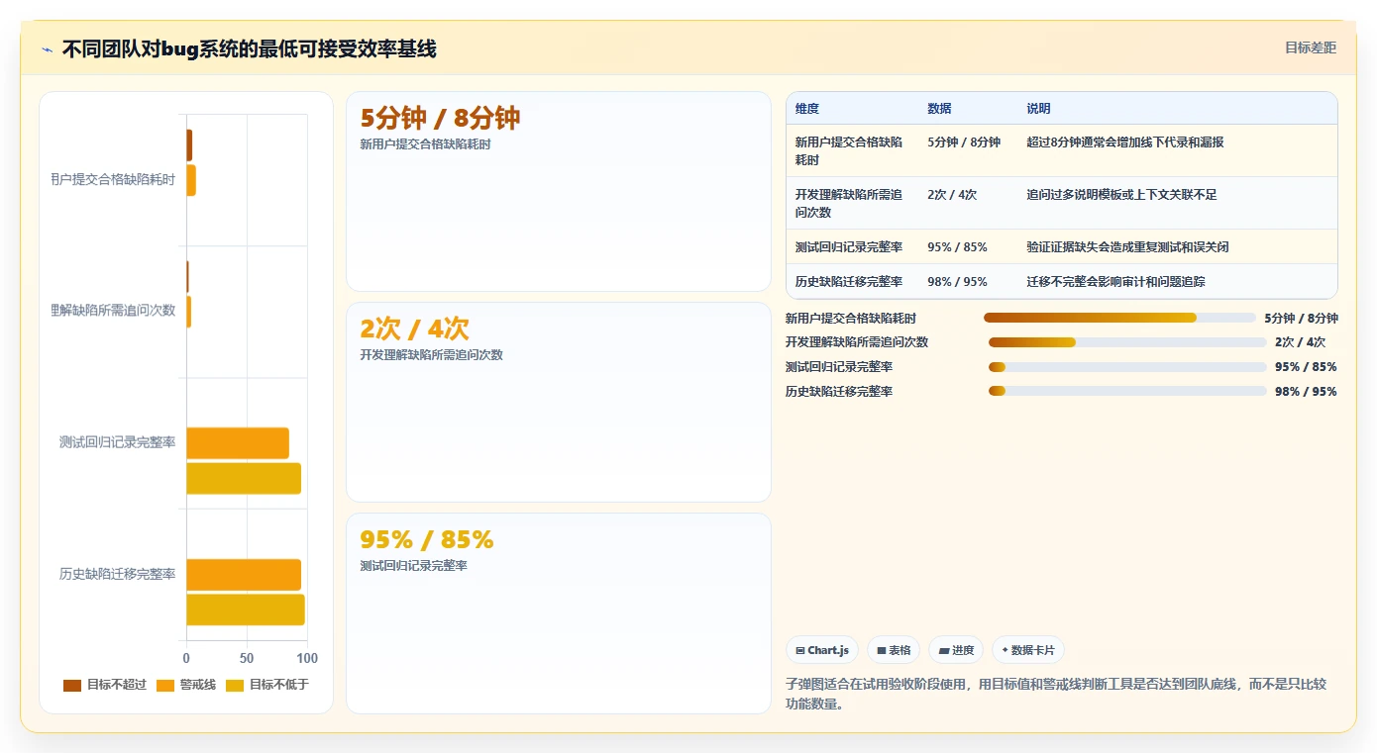This screenshot has width=1377, height=753.
Task: Select the 表格 tag
Action: tap(895, 650)
